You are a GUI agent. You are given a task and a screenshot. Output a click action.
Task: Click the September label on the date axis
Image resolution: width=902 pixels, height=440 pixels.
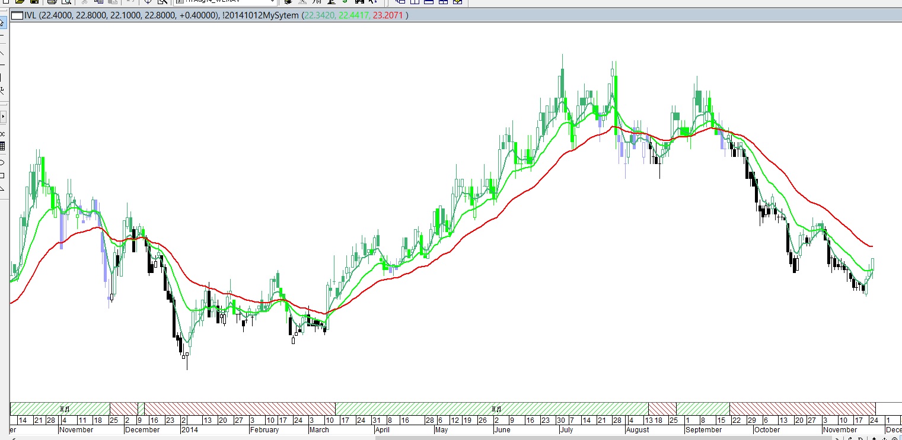click(703, 430)
